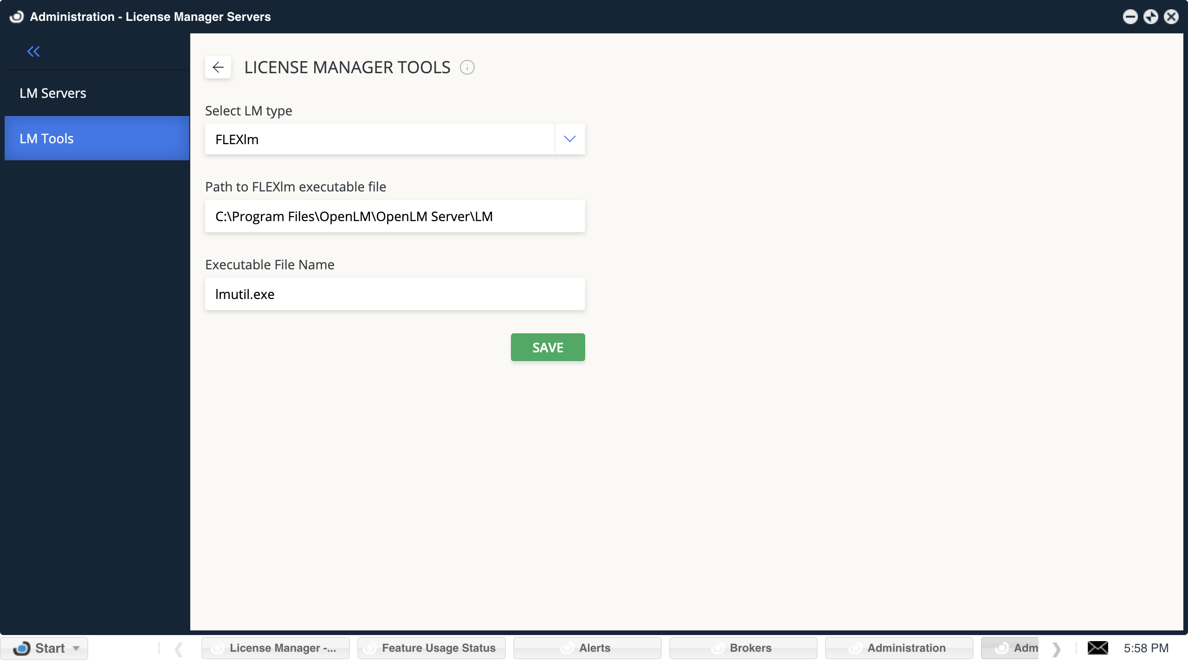Click the envelope icon in the system tray
Screen dimensions: 1188x661
(1098, 648)
